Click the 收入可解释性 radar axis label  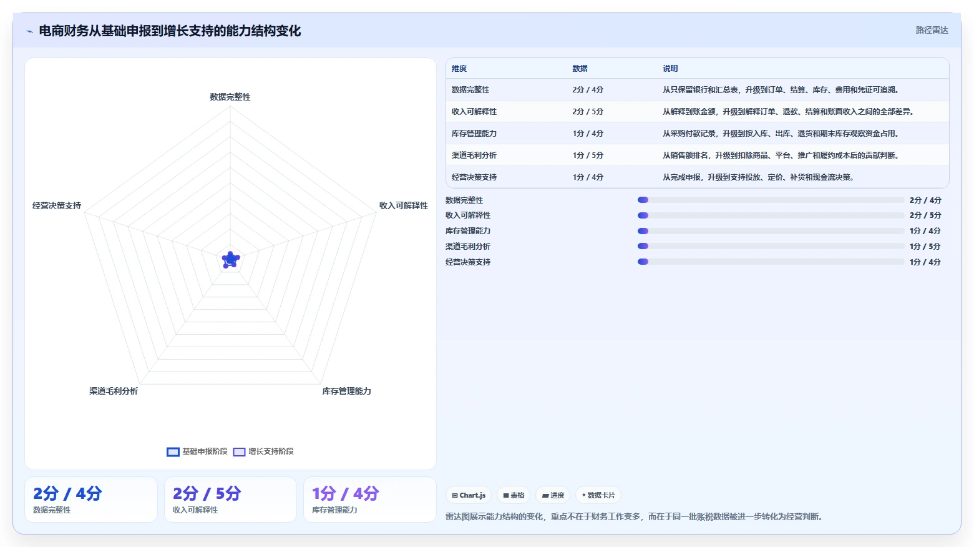click(x=404, y=205)
